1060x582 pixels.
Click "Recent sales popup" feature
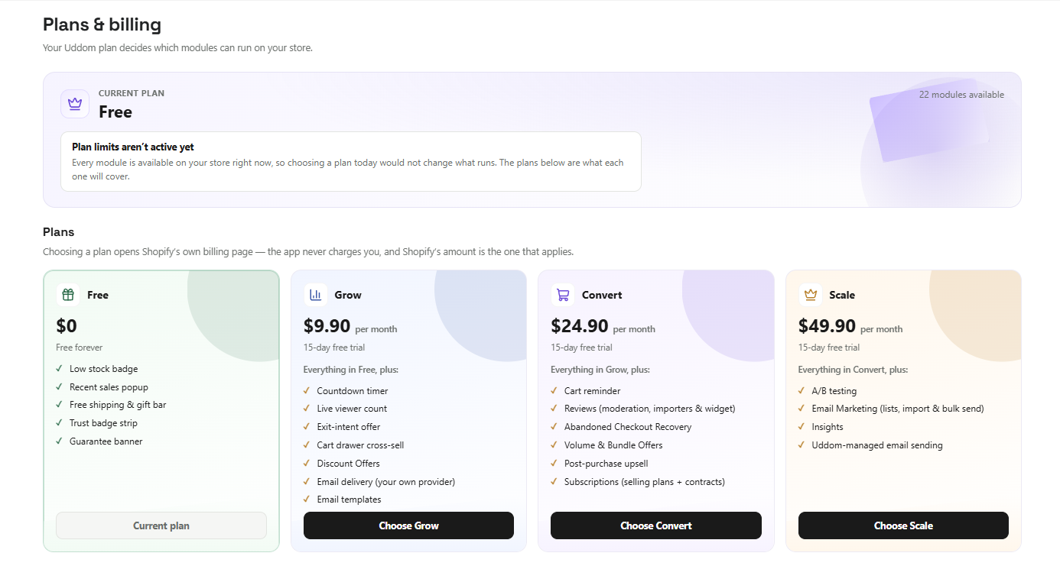click(109, 387)
